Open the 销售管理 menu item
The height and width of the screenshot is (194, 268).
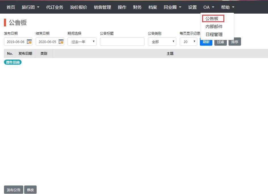[x=102, y=7]
